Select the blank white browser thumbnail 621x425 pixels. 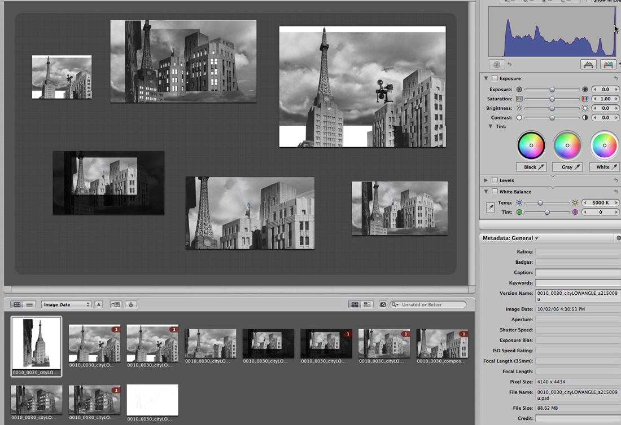tap(152, 400)
